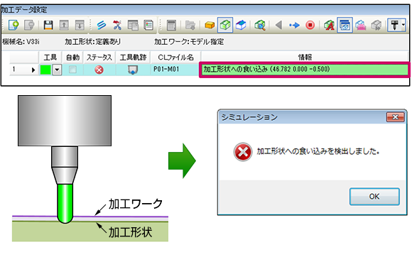Select the highlighted 加工形状への食い込み info cell
This screenshot has width=412, height=262.
304,70
